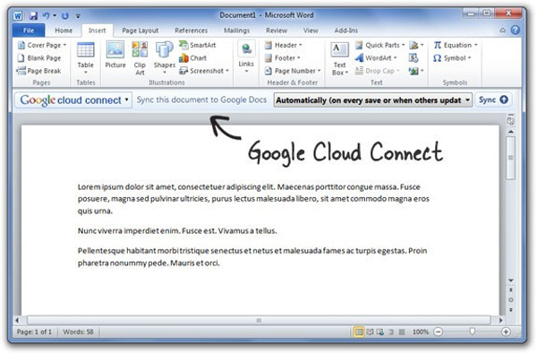Insert a Blank Page
This screenshot has height=354, width=537.
click(x=39, y=58)
